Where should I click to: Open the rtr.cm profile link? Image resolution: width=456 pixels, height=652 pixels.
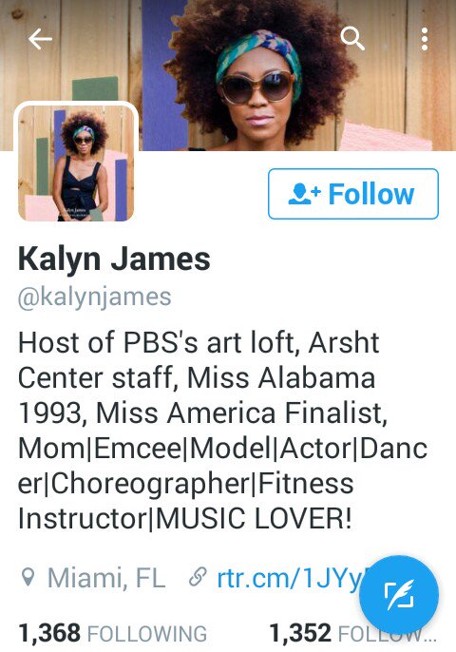(x=289, y=578)
